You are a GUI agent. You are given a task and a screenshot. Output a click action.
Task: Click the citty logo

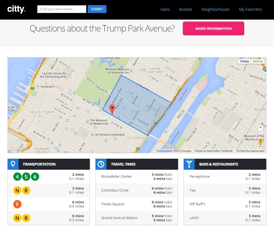16,9
